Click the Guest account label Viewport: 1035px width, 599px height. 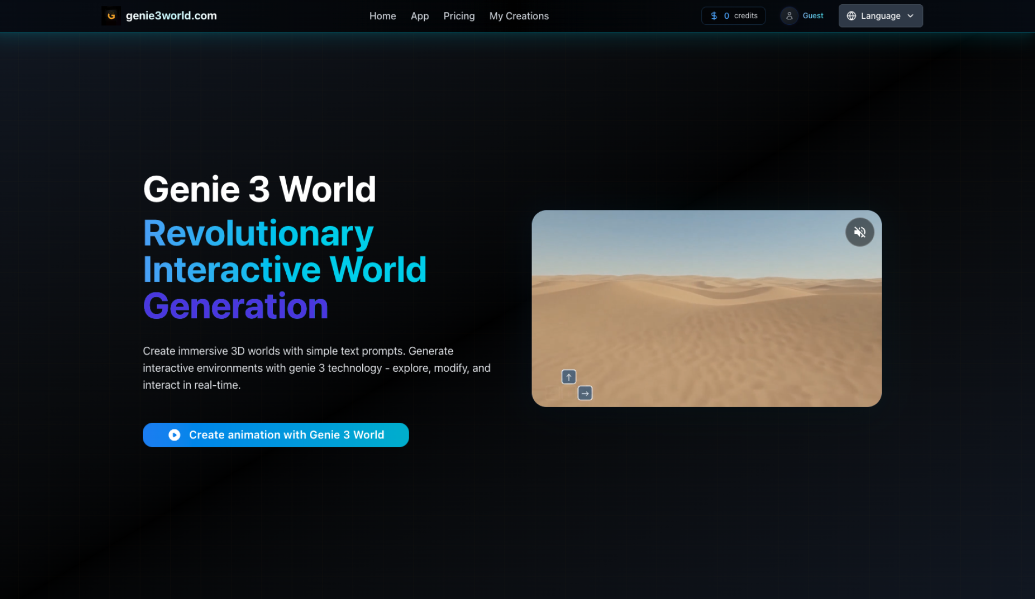[x=813, y=16]
